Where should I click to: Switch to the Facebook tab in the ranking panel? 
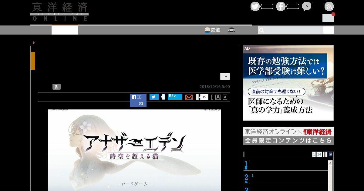[331, 154]
